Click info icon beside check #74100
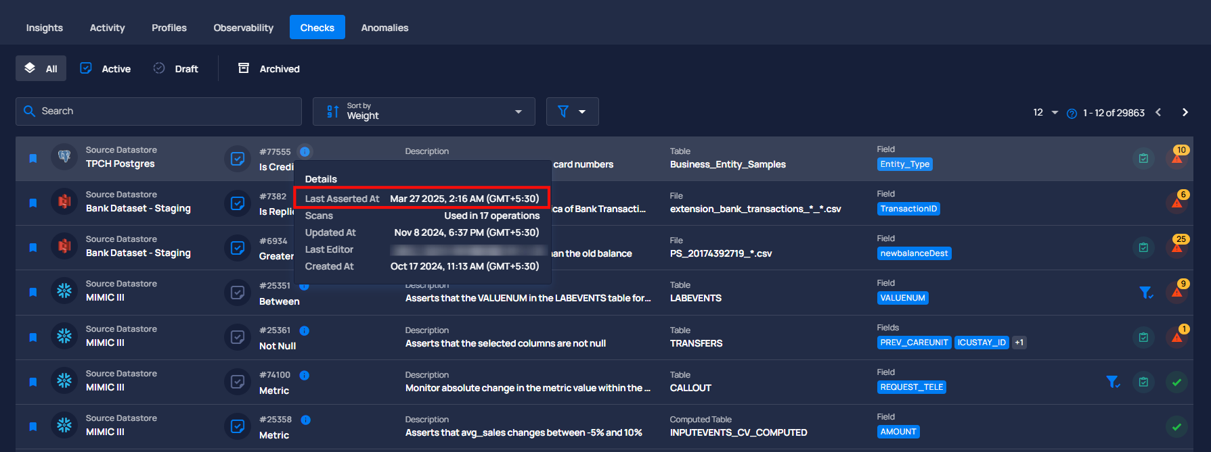Viewport: 1211px width, 452px height. (305, 375)
